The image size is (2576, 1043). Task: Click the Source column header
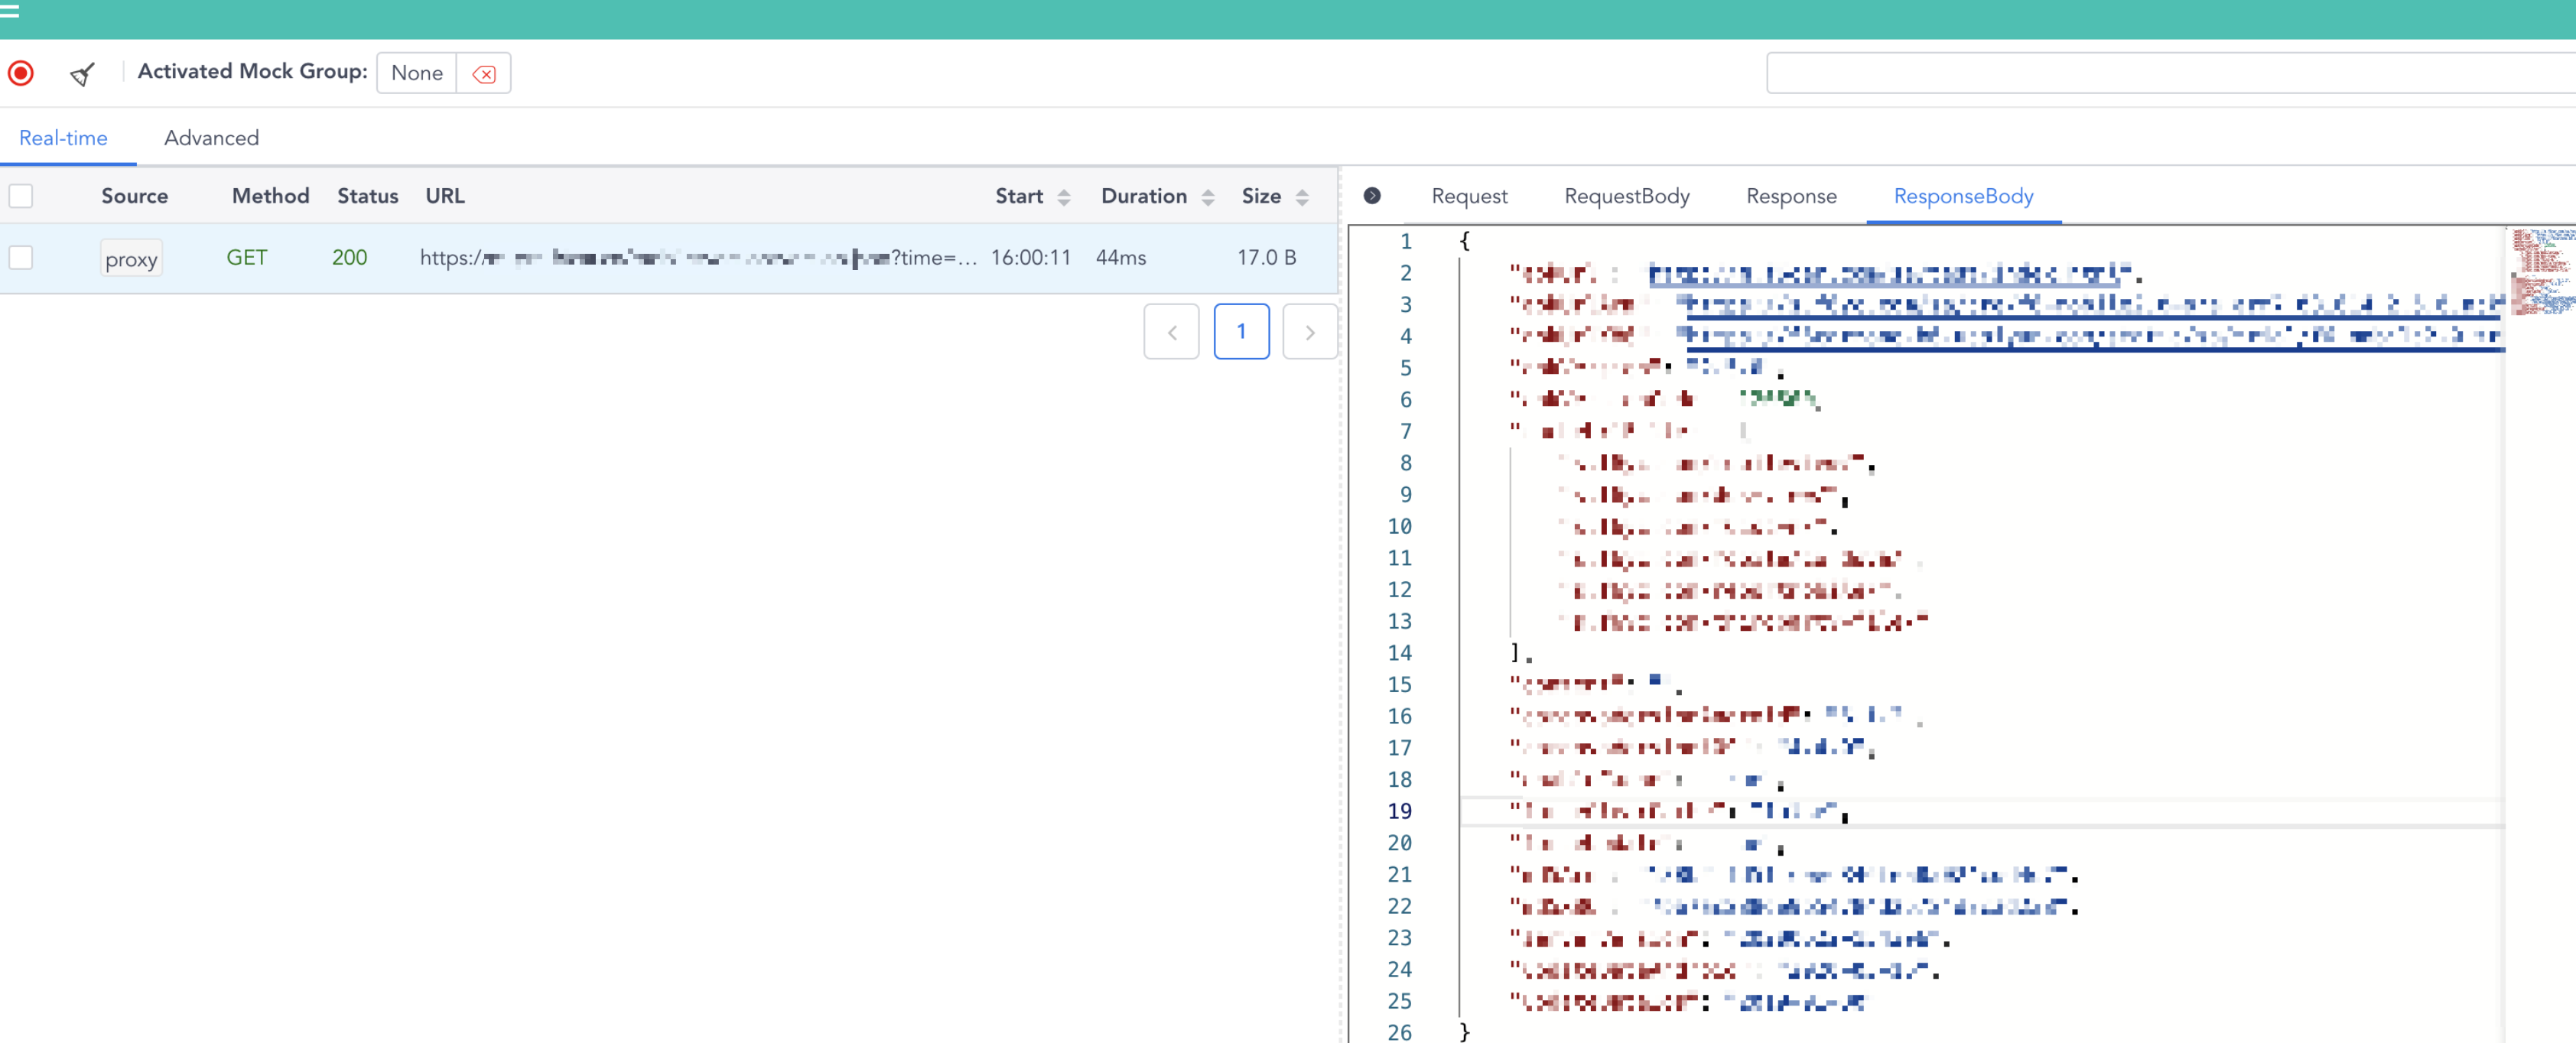(134, 196)
